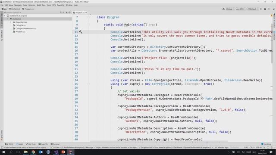Click the Favorites side tab on left
Screen dimensions: 276x155
click(2, 135)
